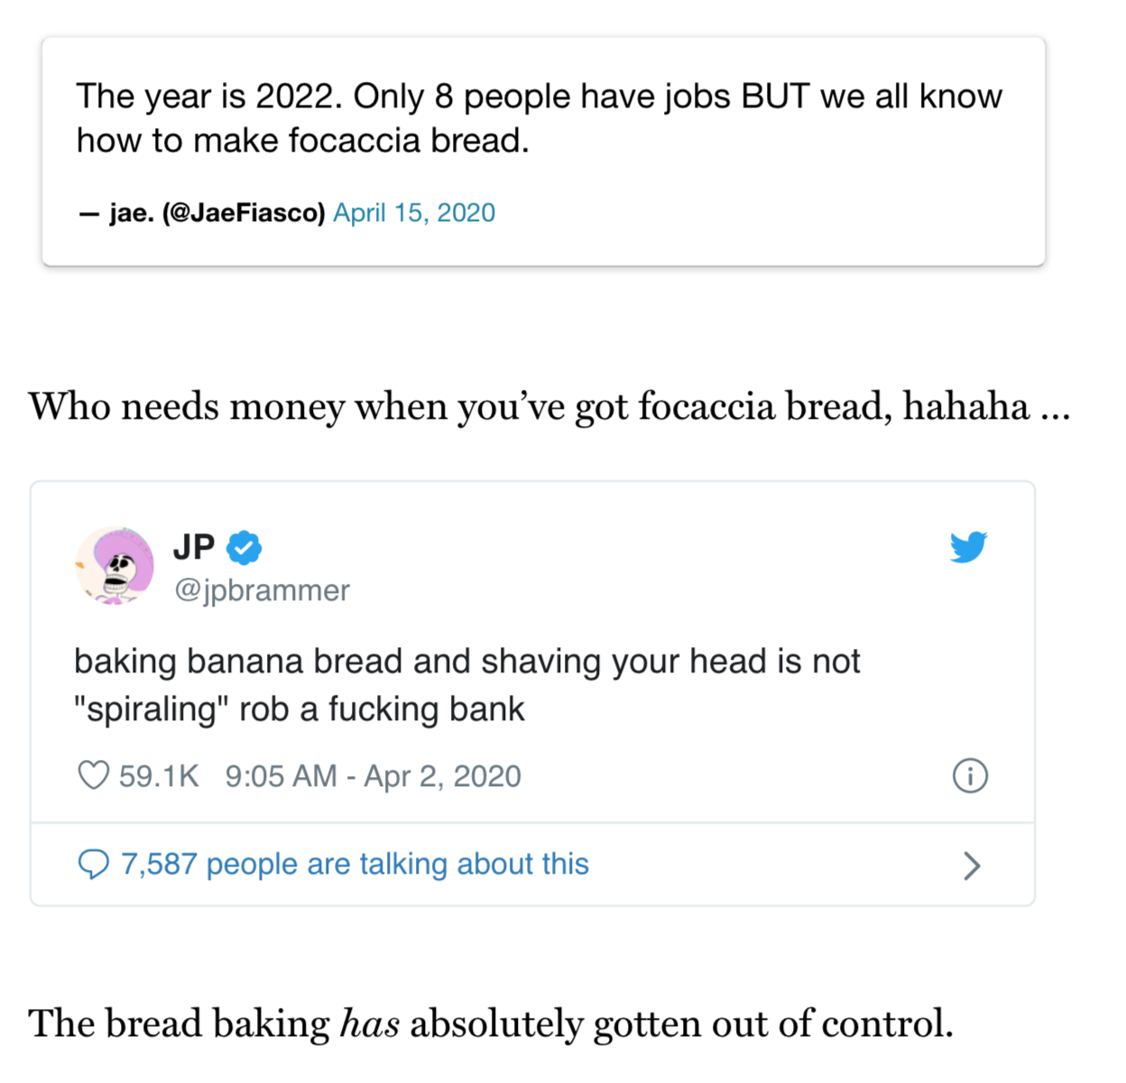Click the quoted word "spiraling" in tweet
Screen dimensions: 1126x1083
(x=150, y=709)
